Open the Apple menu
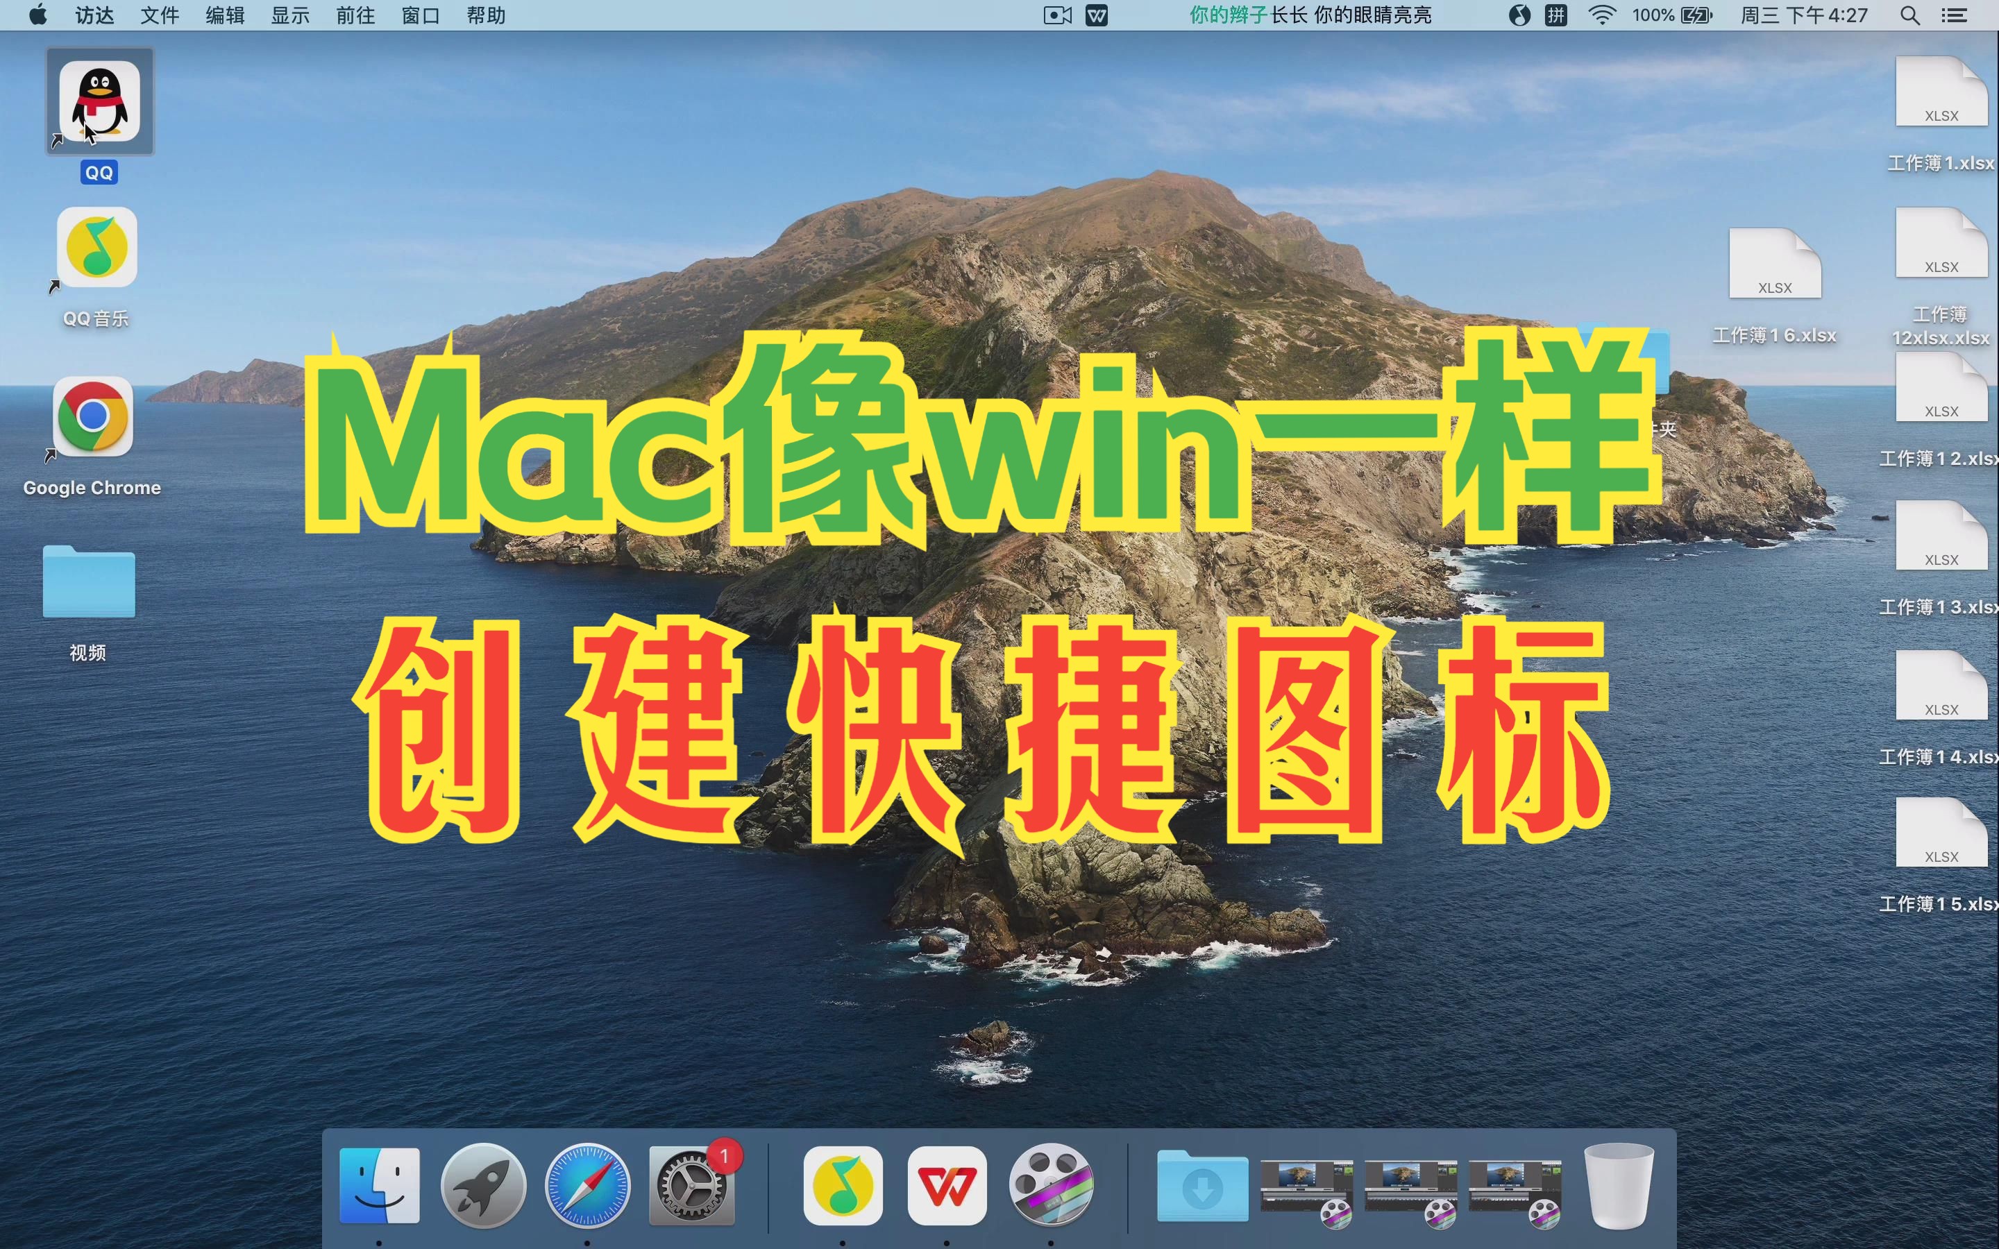The image size is (1999, 1249). 37,15
